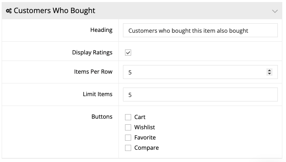Image resolution: width=286 pixels, height=162 pixels.
Task: Click the Items Per Row label
Action: [x=93, y=72]
